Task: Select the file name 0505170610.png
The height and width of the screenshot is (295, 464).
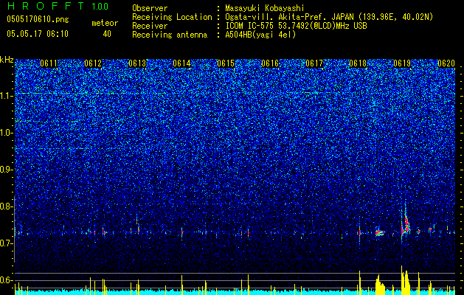Action: (38, 20)
